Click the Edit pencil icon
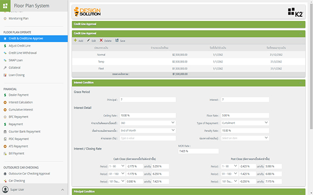Image resolution: width=313 pixels, height=195 pixels. (88, 40)
